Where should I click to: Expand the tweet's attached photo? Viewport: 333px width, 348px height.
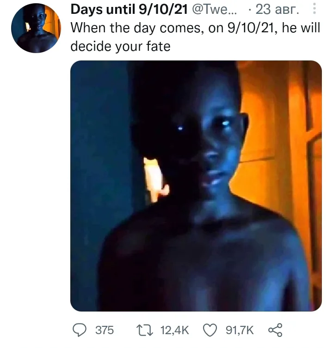196,186
